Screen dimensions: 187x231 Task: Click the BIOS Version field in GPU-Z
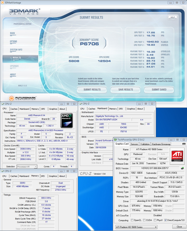155,168
